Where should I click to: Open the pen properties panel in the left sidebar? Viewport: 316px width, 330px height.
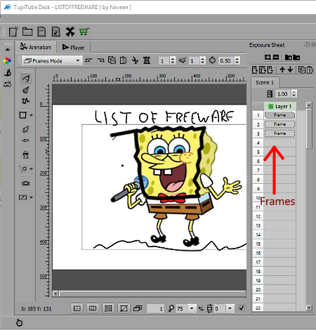[x=8, y=73]
